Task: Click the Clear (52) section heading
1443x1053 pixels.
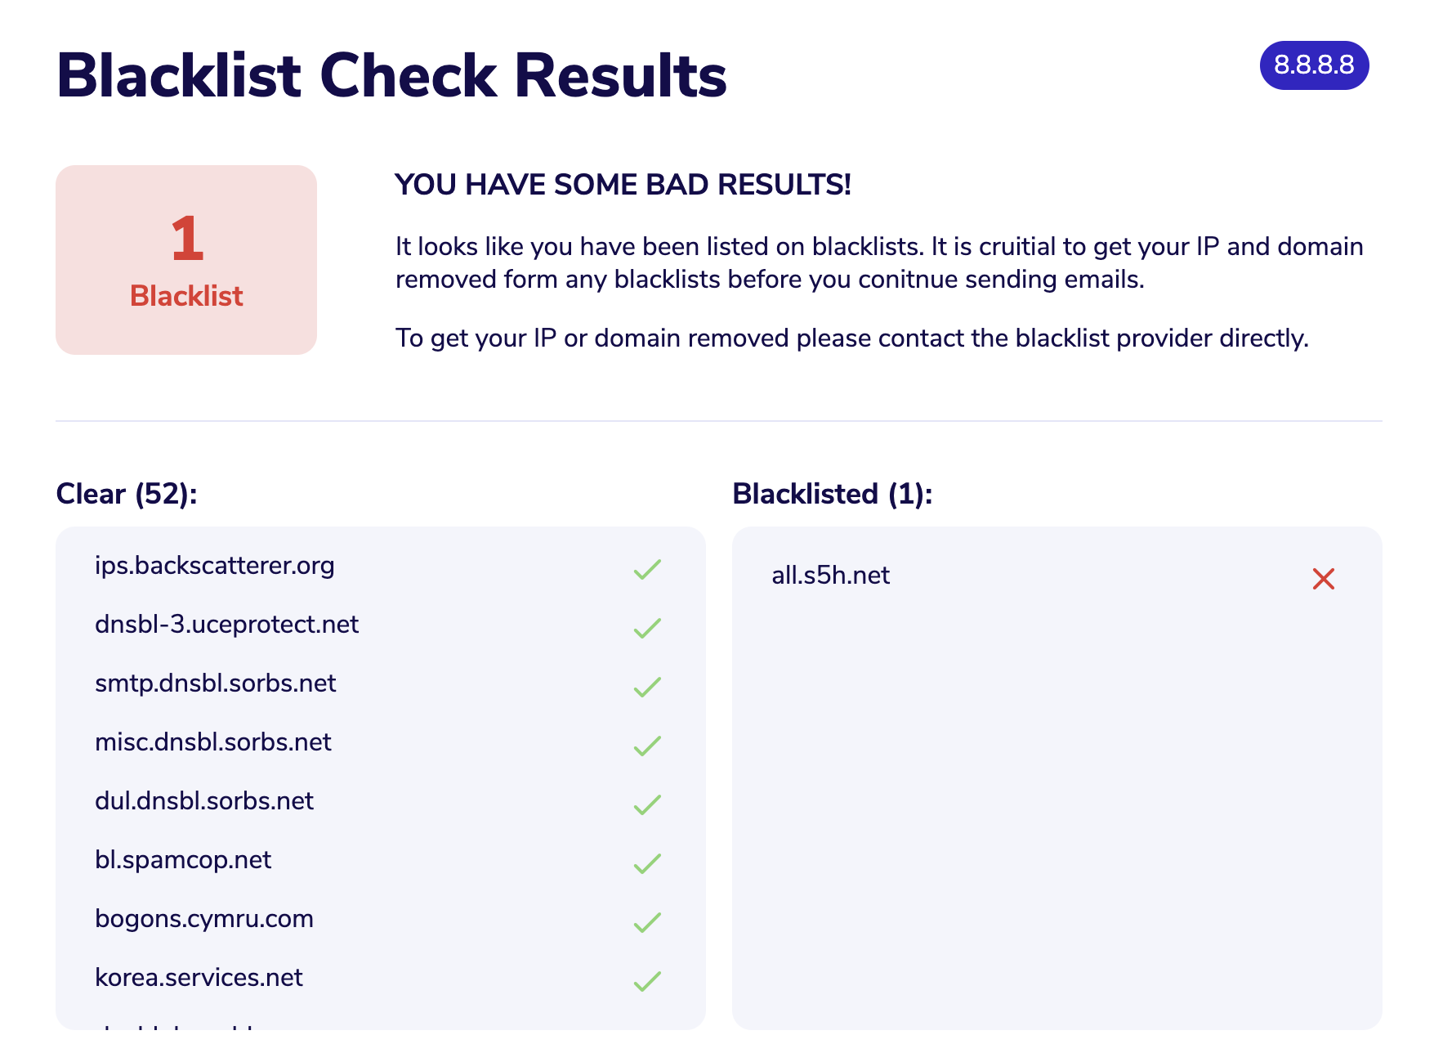Action: click(x=127, y=494)
